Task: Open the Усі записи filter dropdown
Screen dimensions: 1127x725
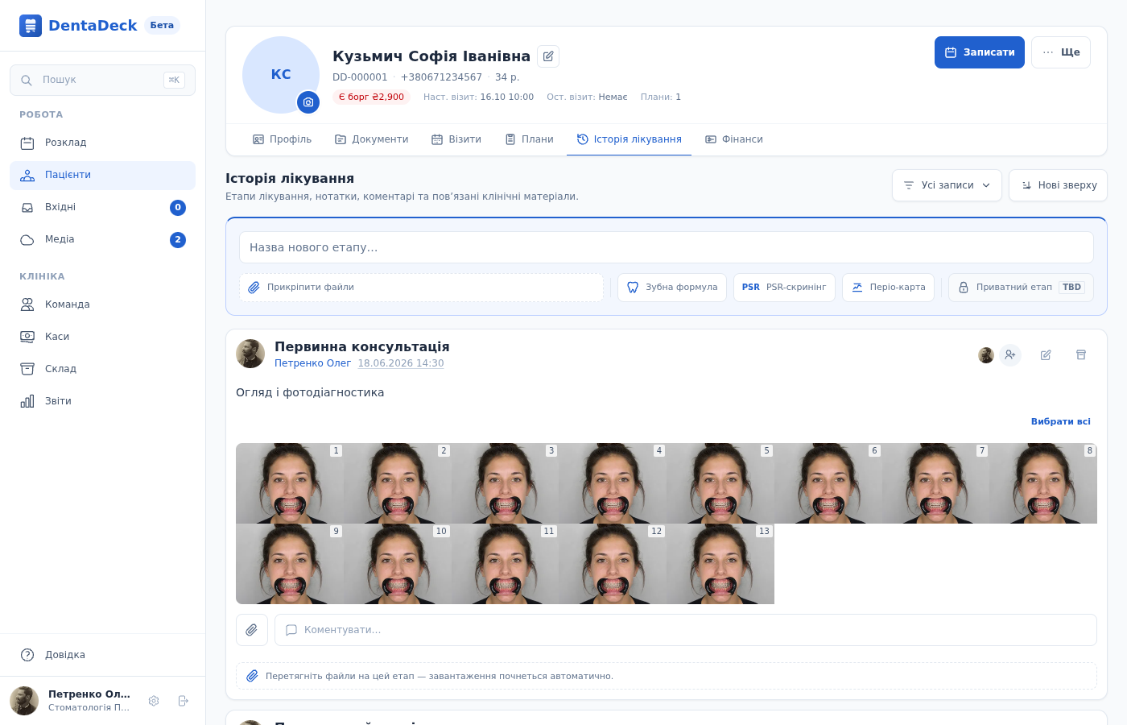Action: coord(947,185)
